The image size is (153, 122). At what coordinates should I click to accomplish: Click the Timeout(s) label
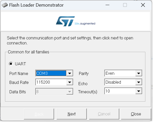point(88,92)
